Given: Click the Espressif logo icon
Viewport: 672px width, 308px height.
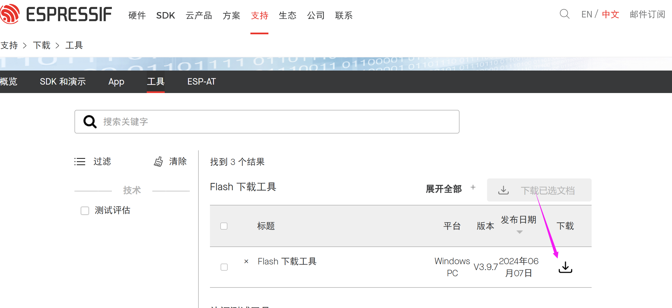Looking at the screenshot, I should point(10,14).
